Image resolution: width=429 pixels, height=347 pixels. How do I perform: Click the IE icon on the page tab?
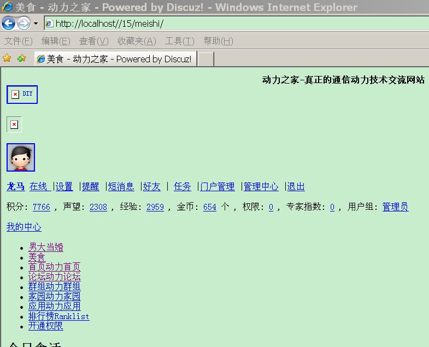click(x=41, y=59)
